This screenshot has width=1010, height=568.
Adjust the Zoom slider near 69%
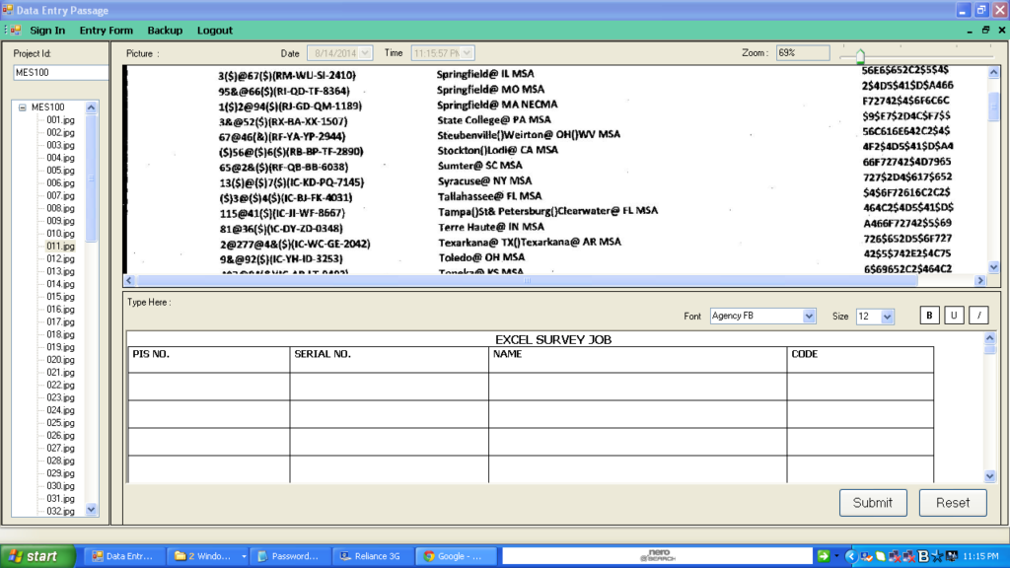(862, 55)
